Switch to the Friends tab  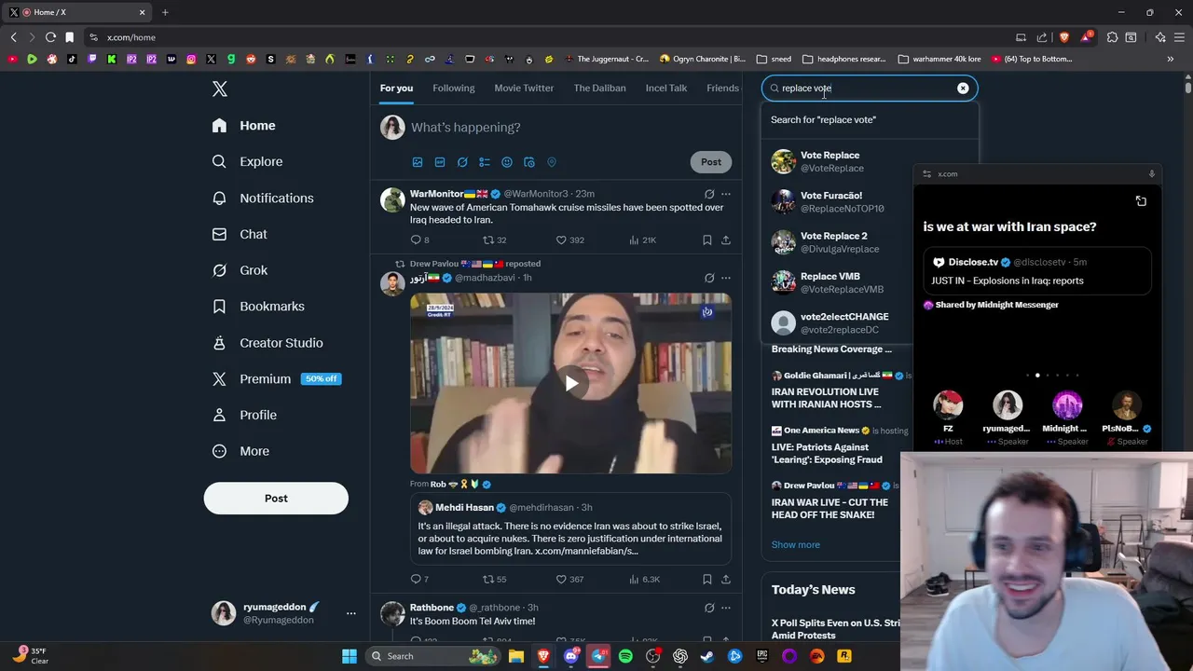(x=722, y=88)
